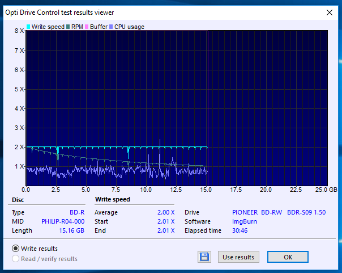Click the Average write speed 2.00 X

click(166, 212)
